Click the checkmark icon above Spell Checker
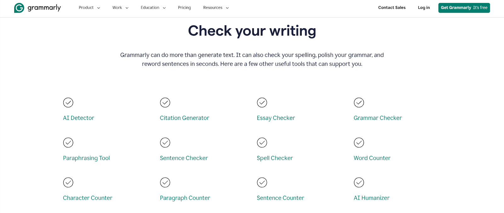Screen dimensions: 504x213 (262, 143)
